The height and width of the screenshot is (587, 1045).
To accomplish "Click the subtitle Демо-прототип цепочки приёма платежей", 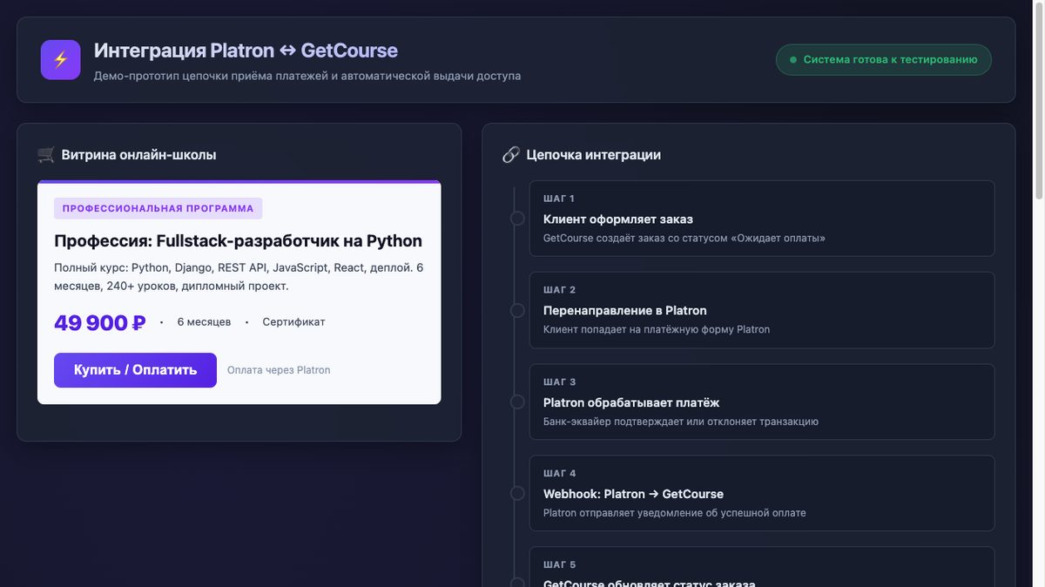I will click(307, 76).
